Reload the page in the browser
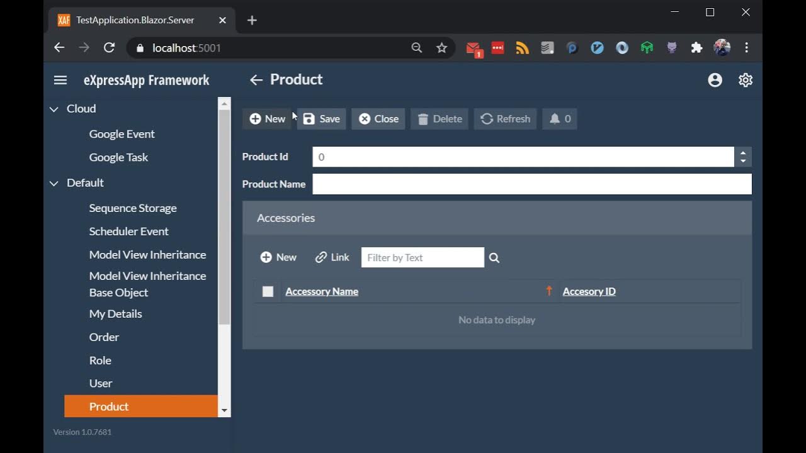 pos(109,48)
